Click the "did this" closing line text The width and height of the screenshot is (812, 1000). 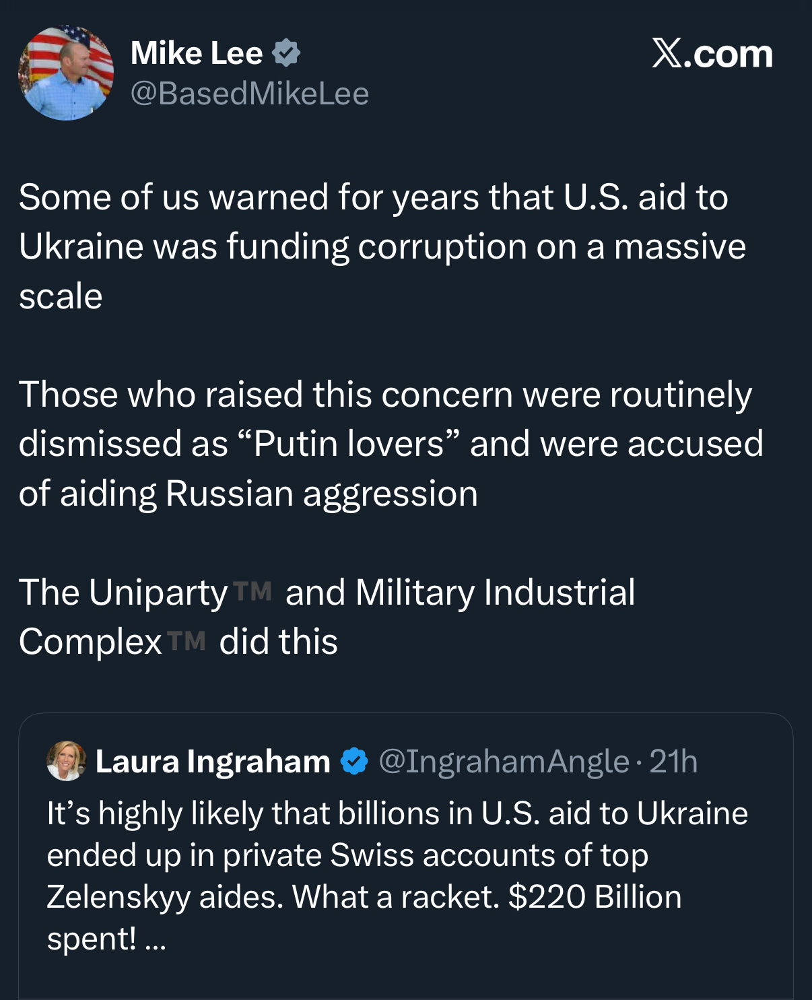[278, 641]
